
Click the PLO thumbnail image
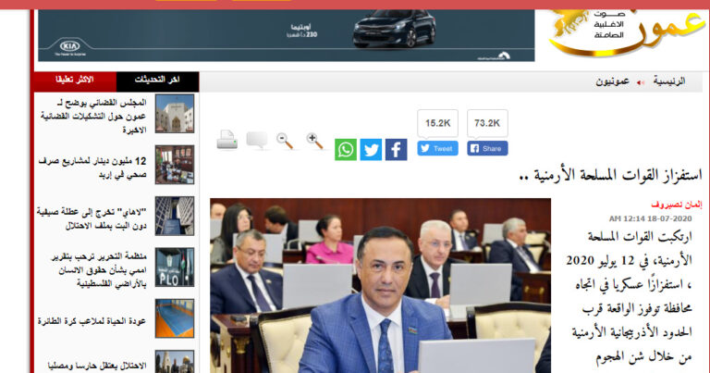click(x=175, y=267)
